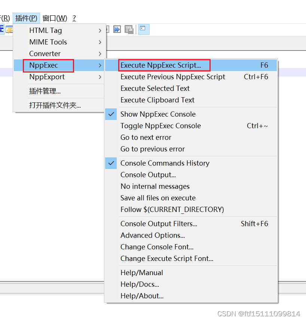
Task: Select the NppExec plugin entry
Action: (x=59, y=65)
